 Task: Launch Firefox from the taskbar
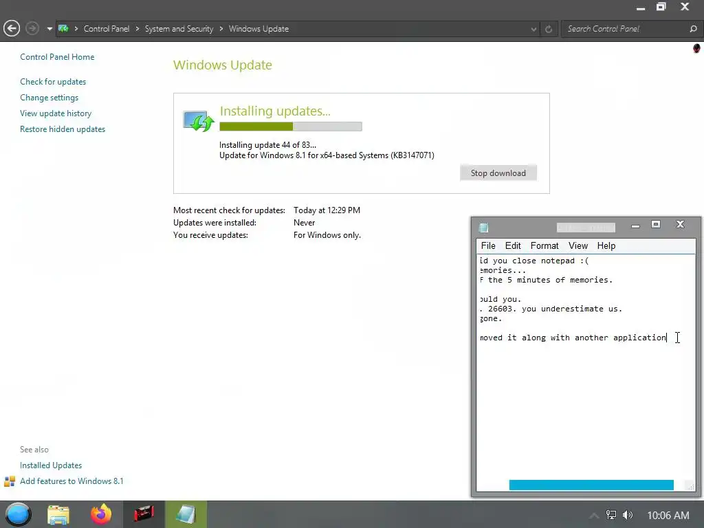click(x=100, y=514)
